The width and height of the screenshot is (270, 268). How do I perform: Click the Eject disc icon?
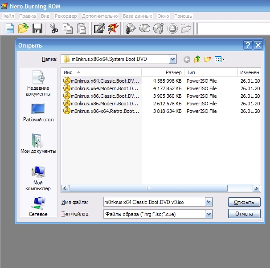coord(172,28)
